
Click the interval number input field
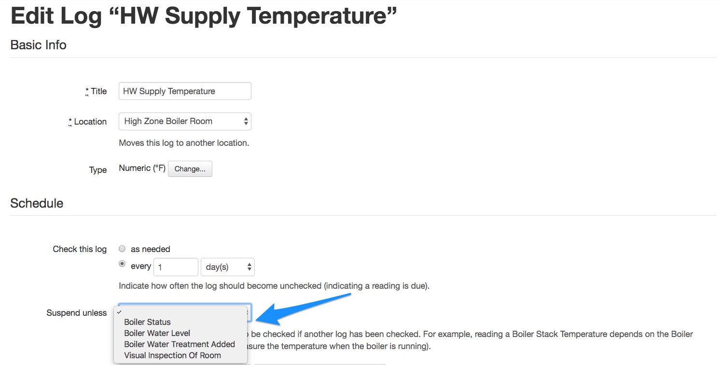pyautogui.click(x=176, y=267)
